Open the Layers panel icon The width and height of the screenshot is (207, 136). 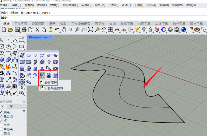pos(157,30)
